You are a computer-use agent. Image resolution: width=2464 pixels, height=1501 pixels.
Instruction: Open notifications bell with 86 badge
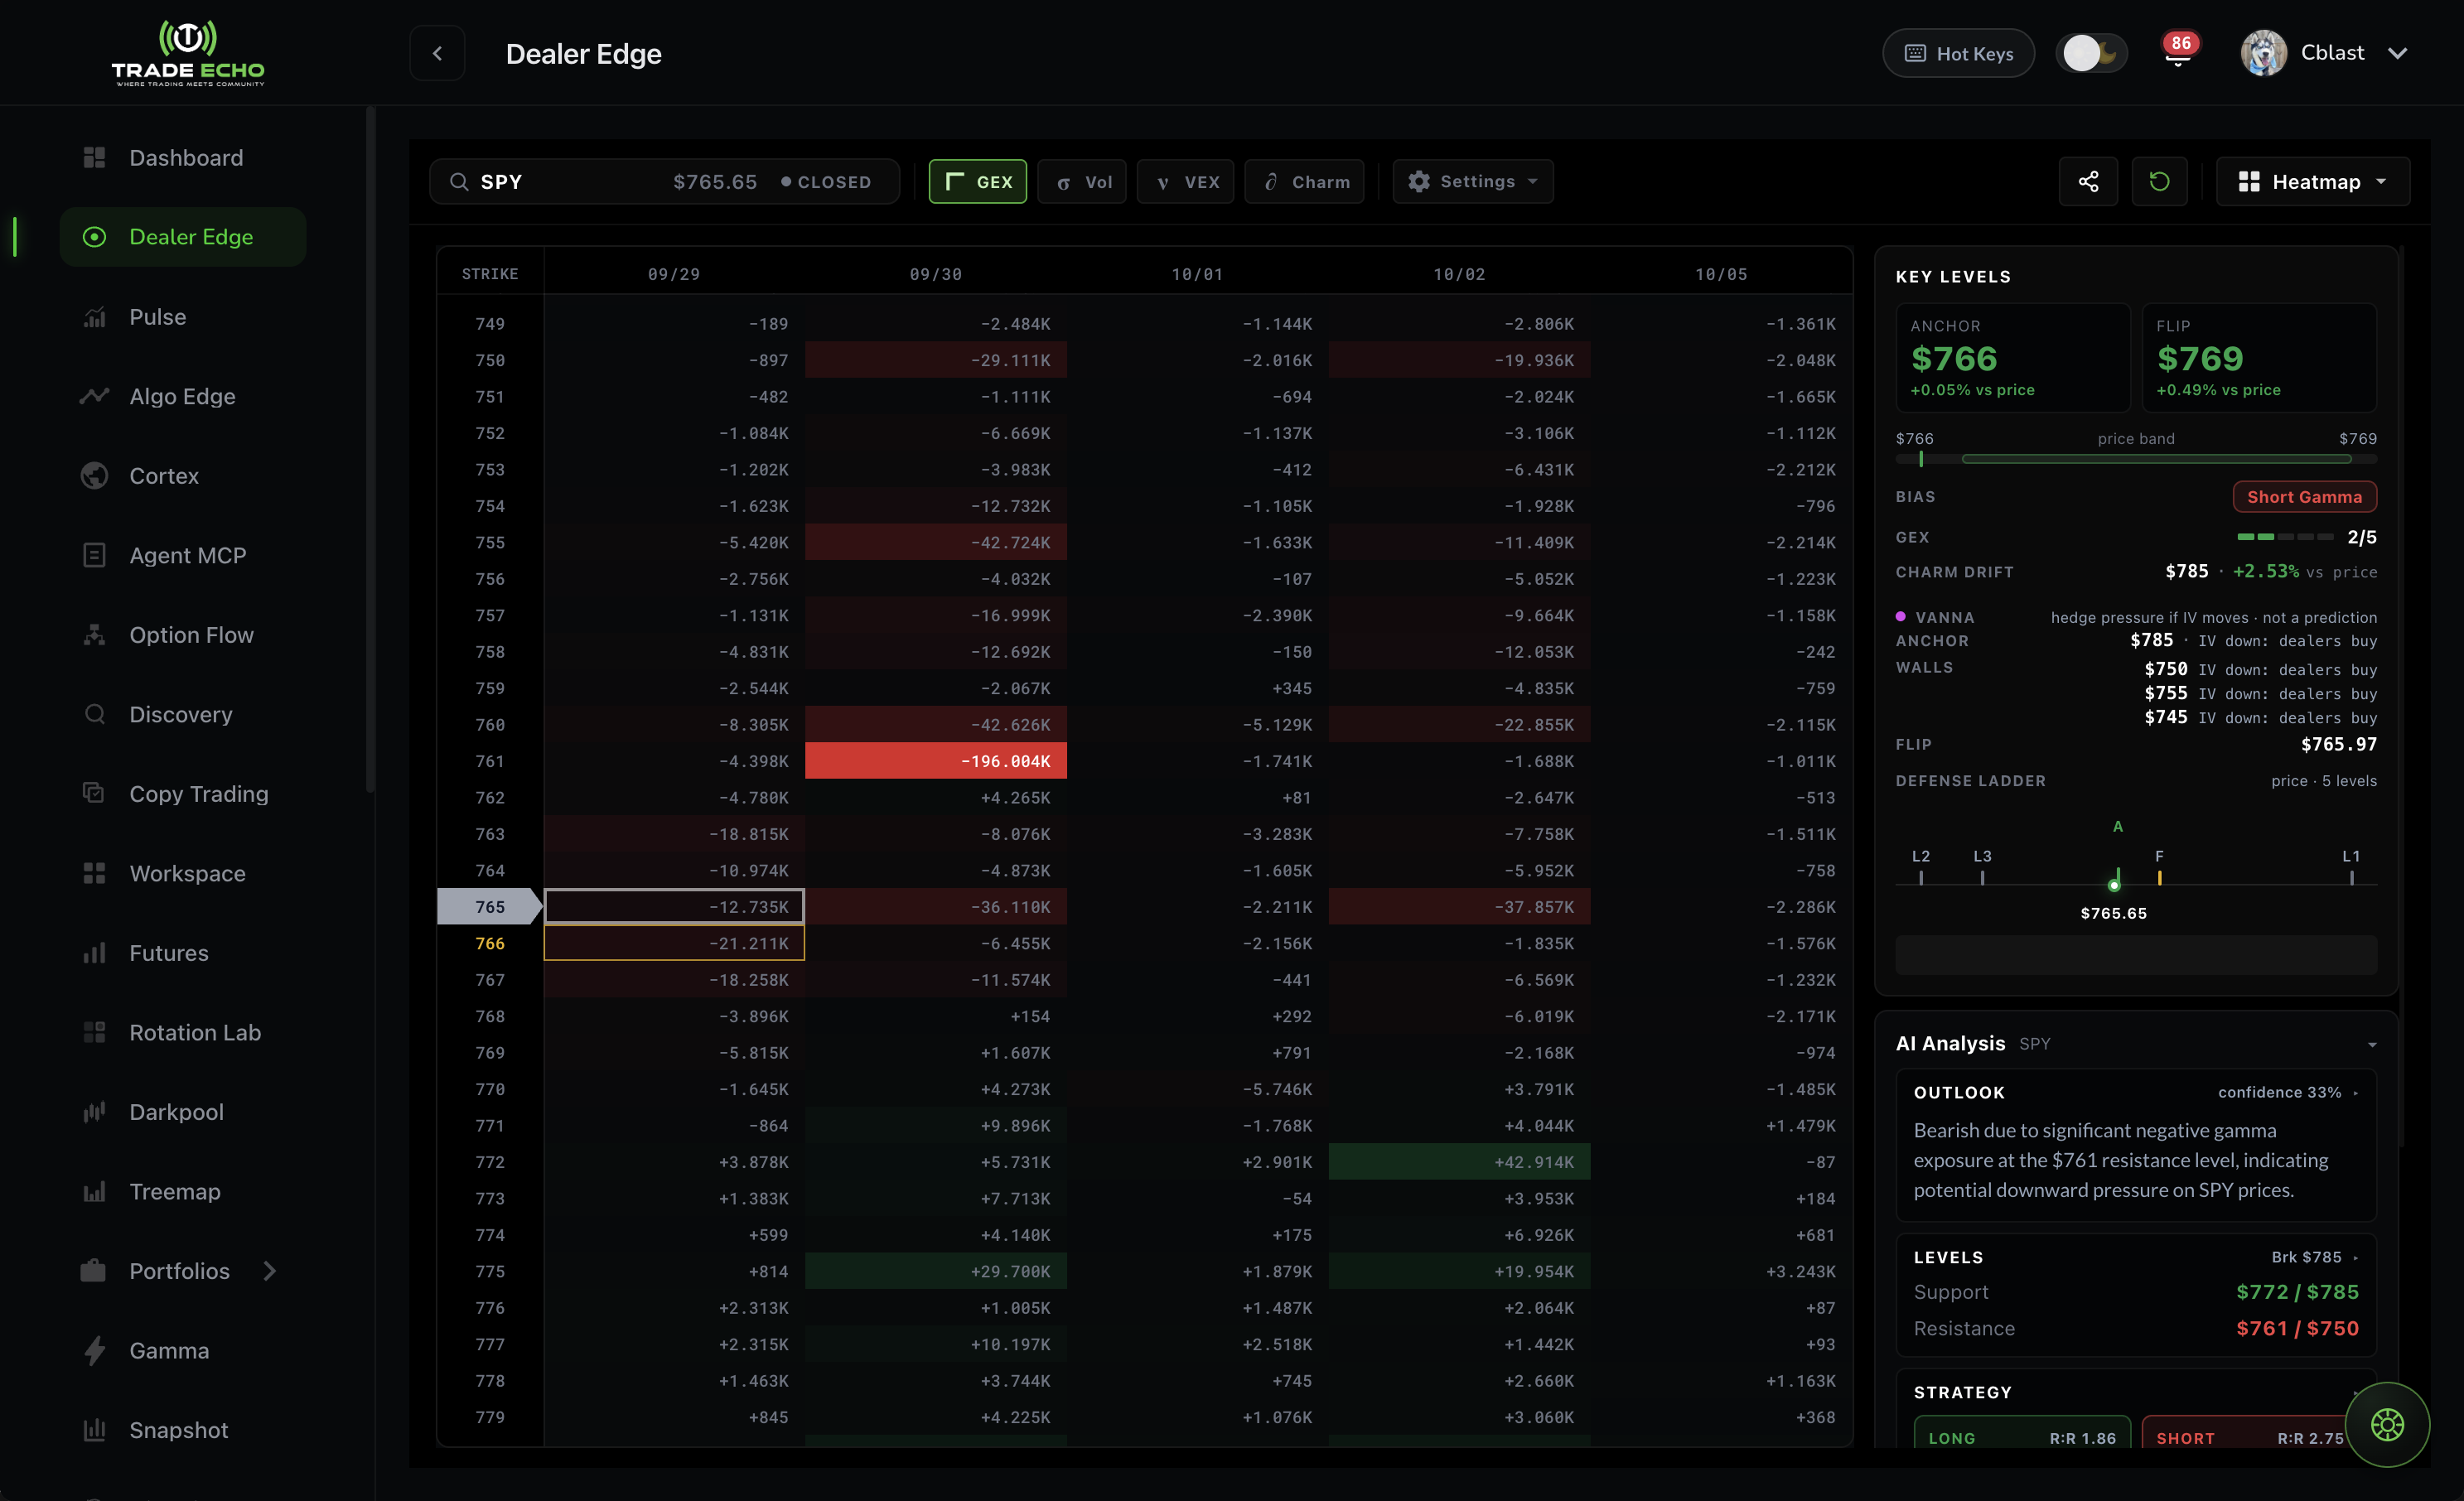(2178, 52)
